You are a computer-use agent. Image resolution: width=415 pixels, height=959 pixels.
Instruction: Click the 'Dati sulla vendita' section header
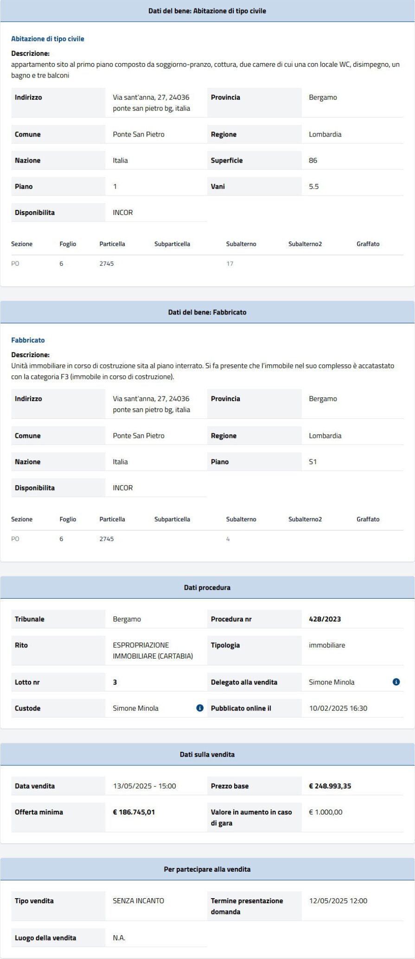coord(207,754)
